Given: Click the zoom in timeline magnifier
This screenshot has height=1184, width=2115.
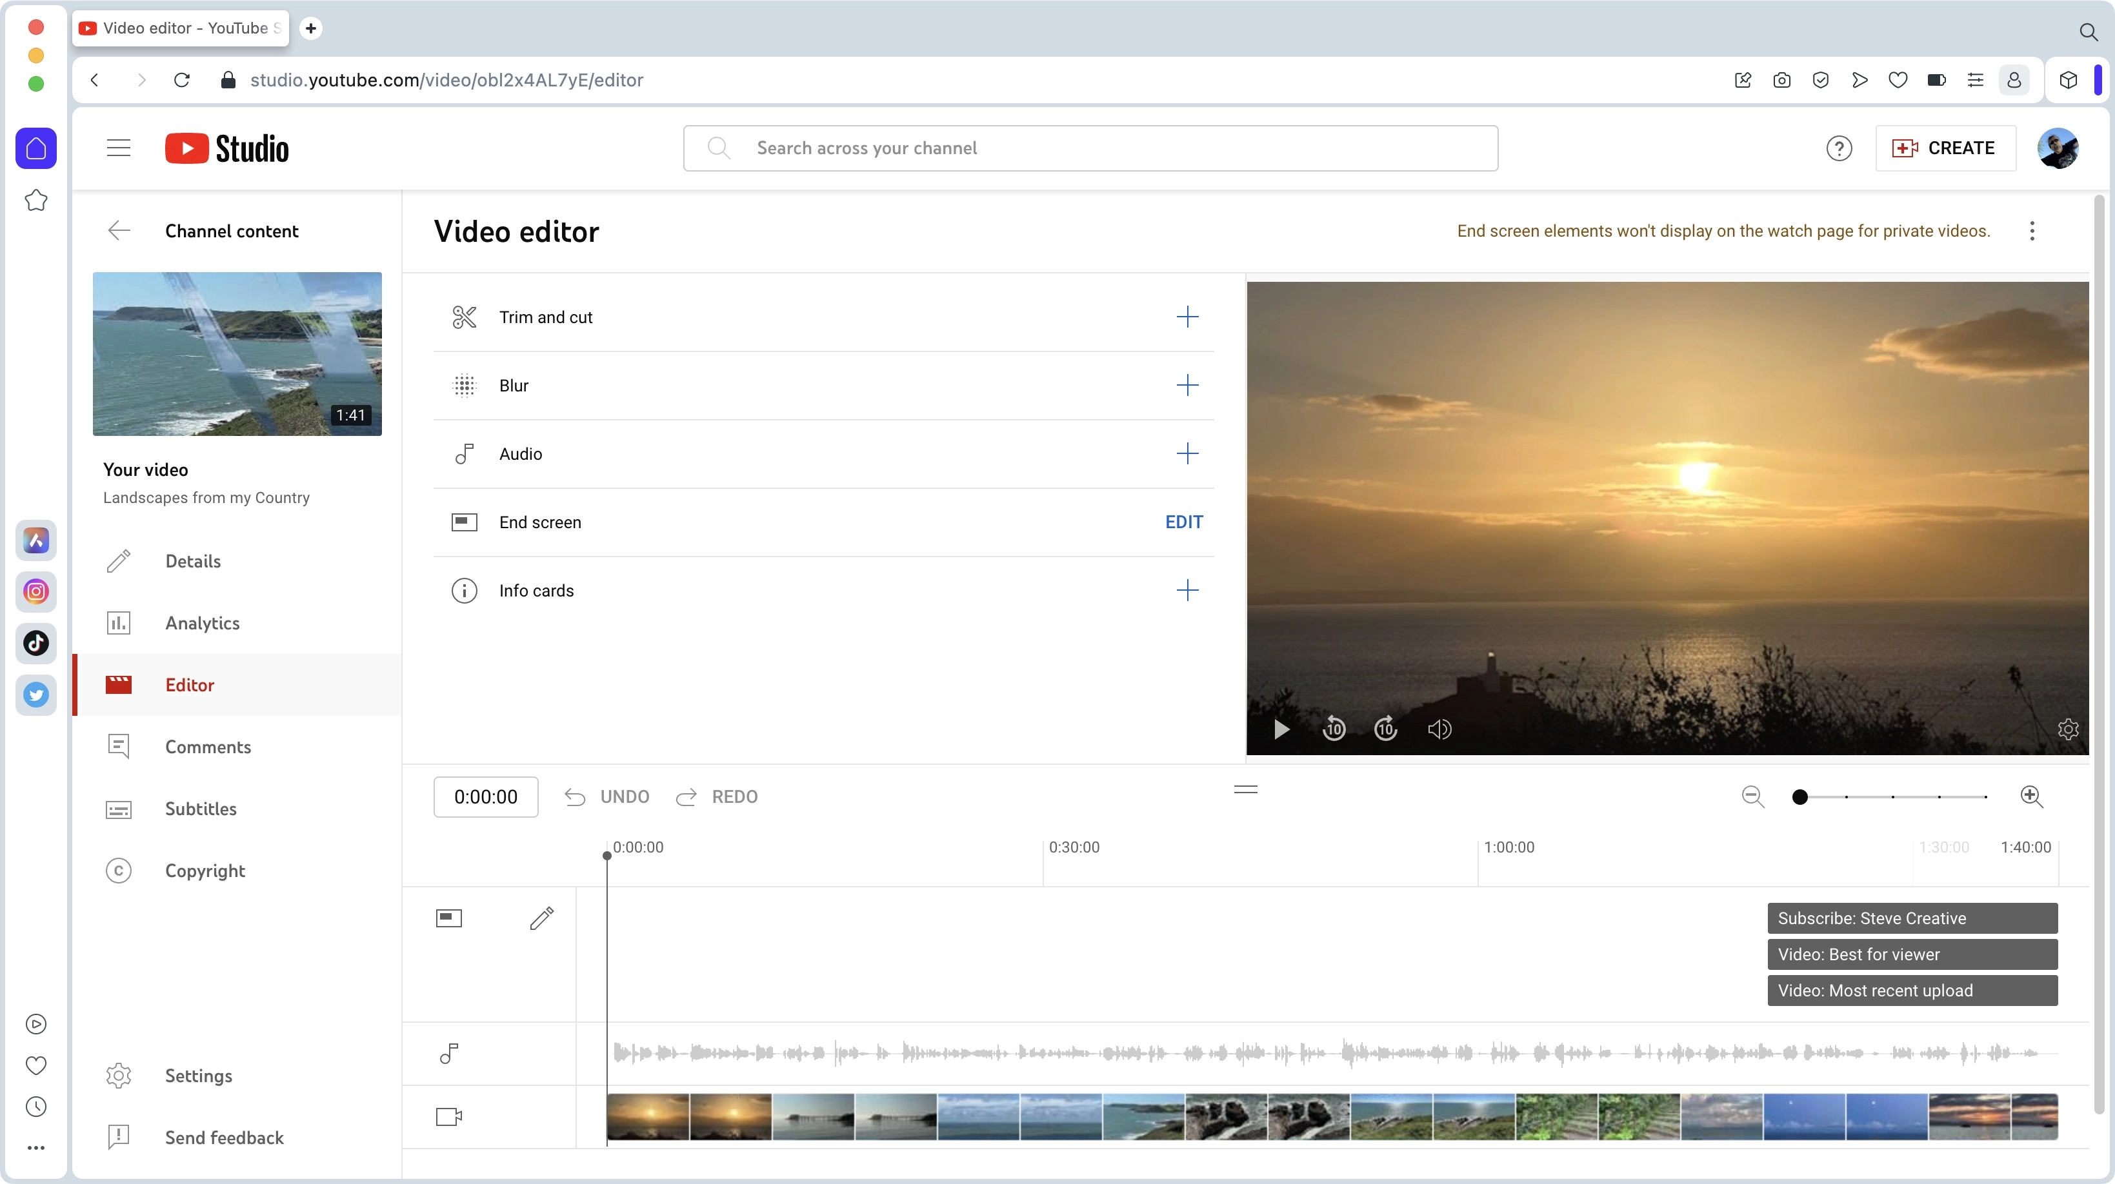Looking at the screenshot, I should pos(2031,796).
